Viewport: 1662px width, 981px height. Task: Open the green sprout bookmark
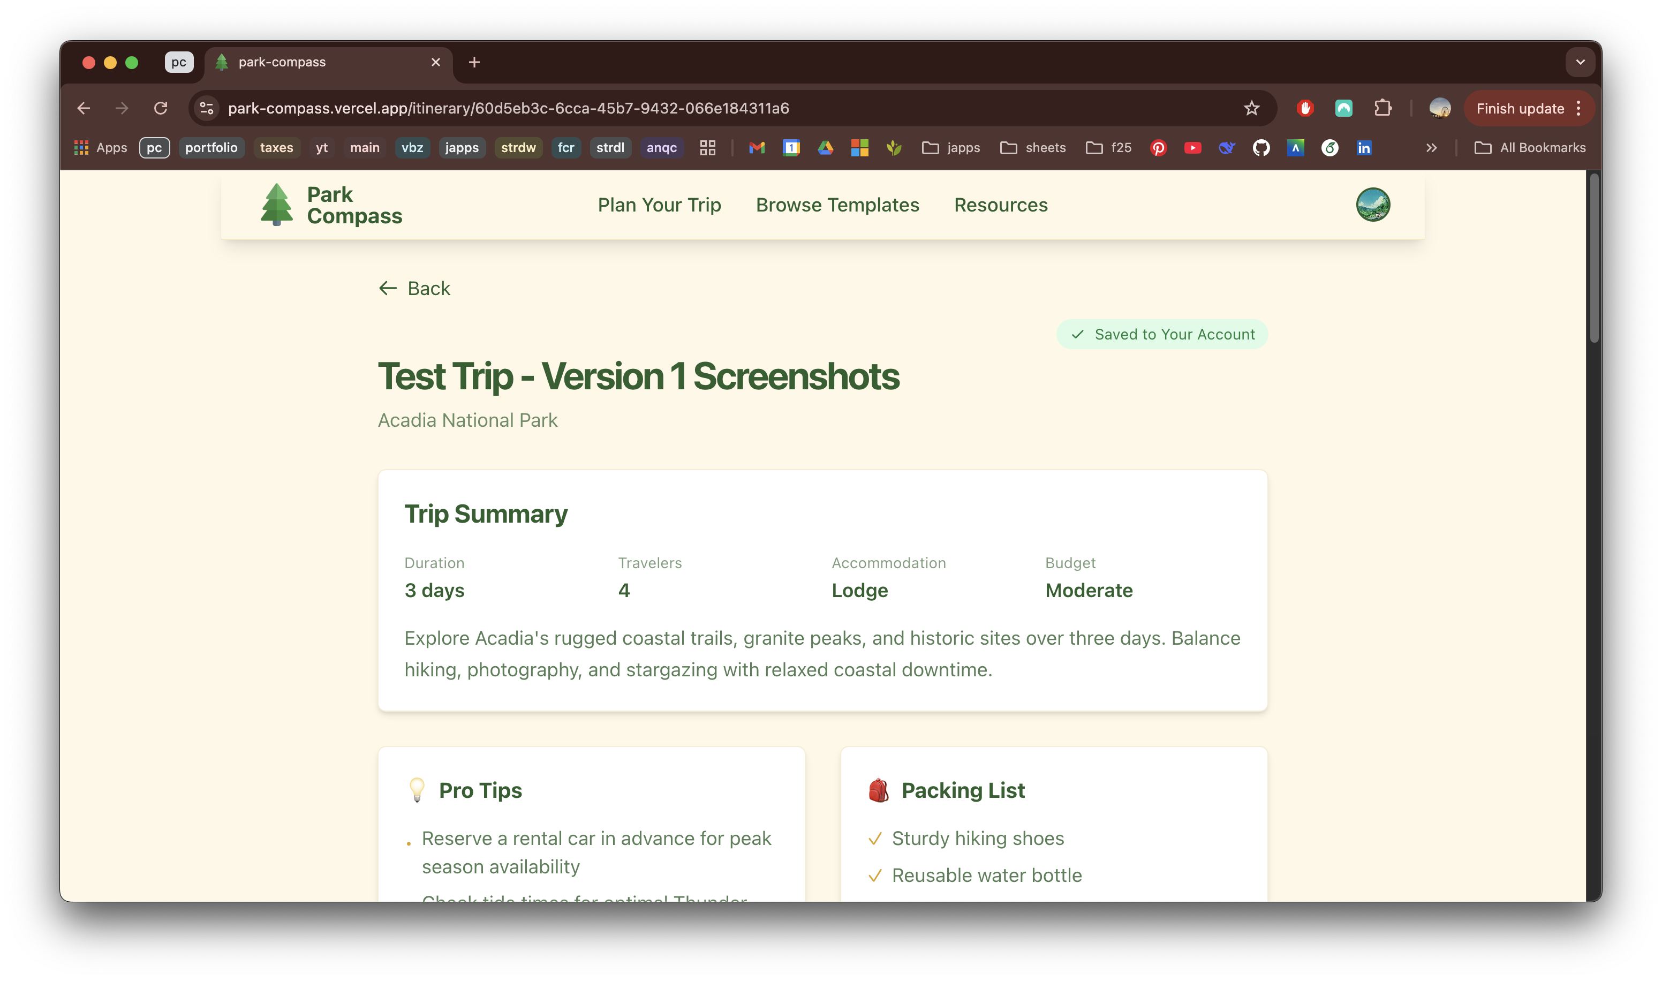click(894, 147)
